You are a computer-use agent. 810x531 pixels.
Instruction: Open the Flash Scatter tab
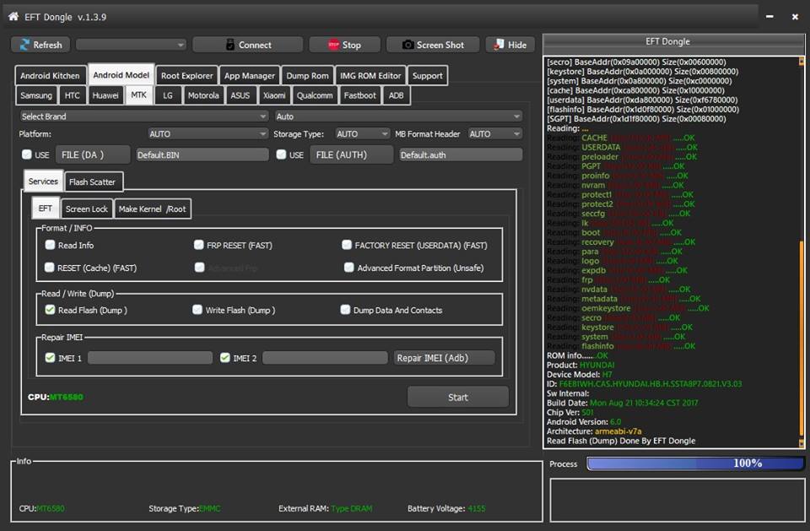[93, 182]
